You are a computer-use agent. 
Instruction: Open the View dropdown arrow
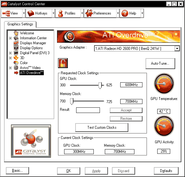click(24, 13)
